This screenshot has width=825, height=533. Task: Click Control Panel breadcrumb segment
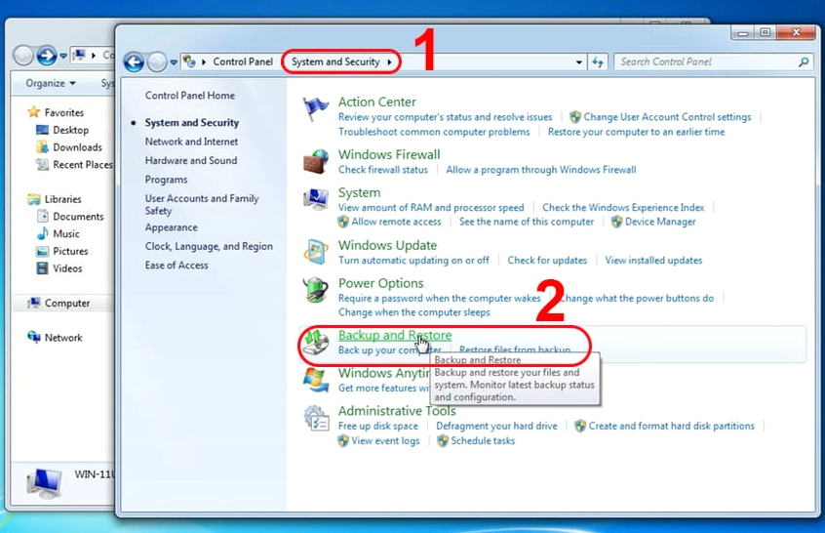coord(243,61)
